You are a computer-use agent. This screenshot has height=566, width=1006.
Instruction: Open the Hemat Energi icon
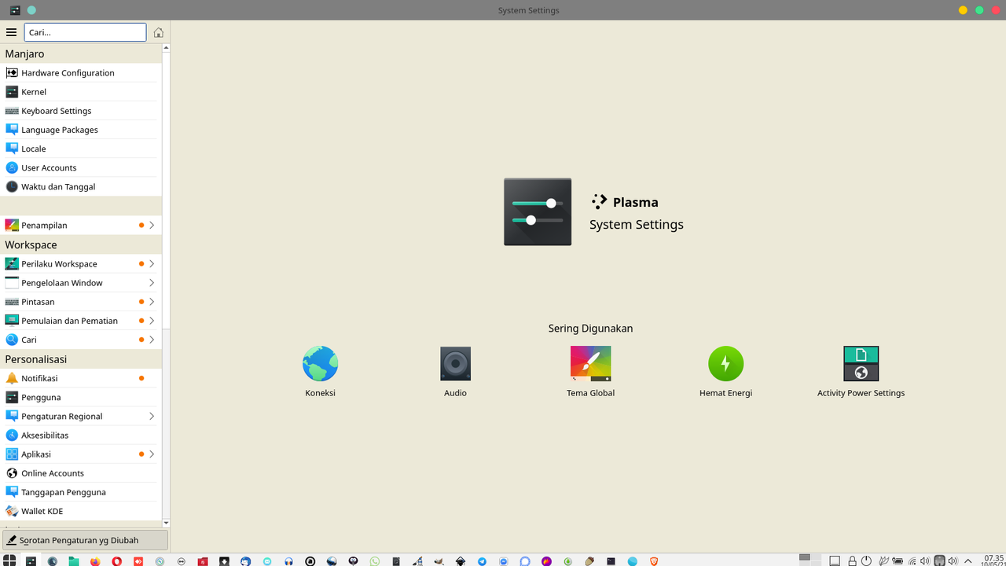725,364
